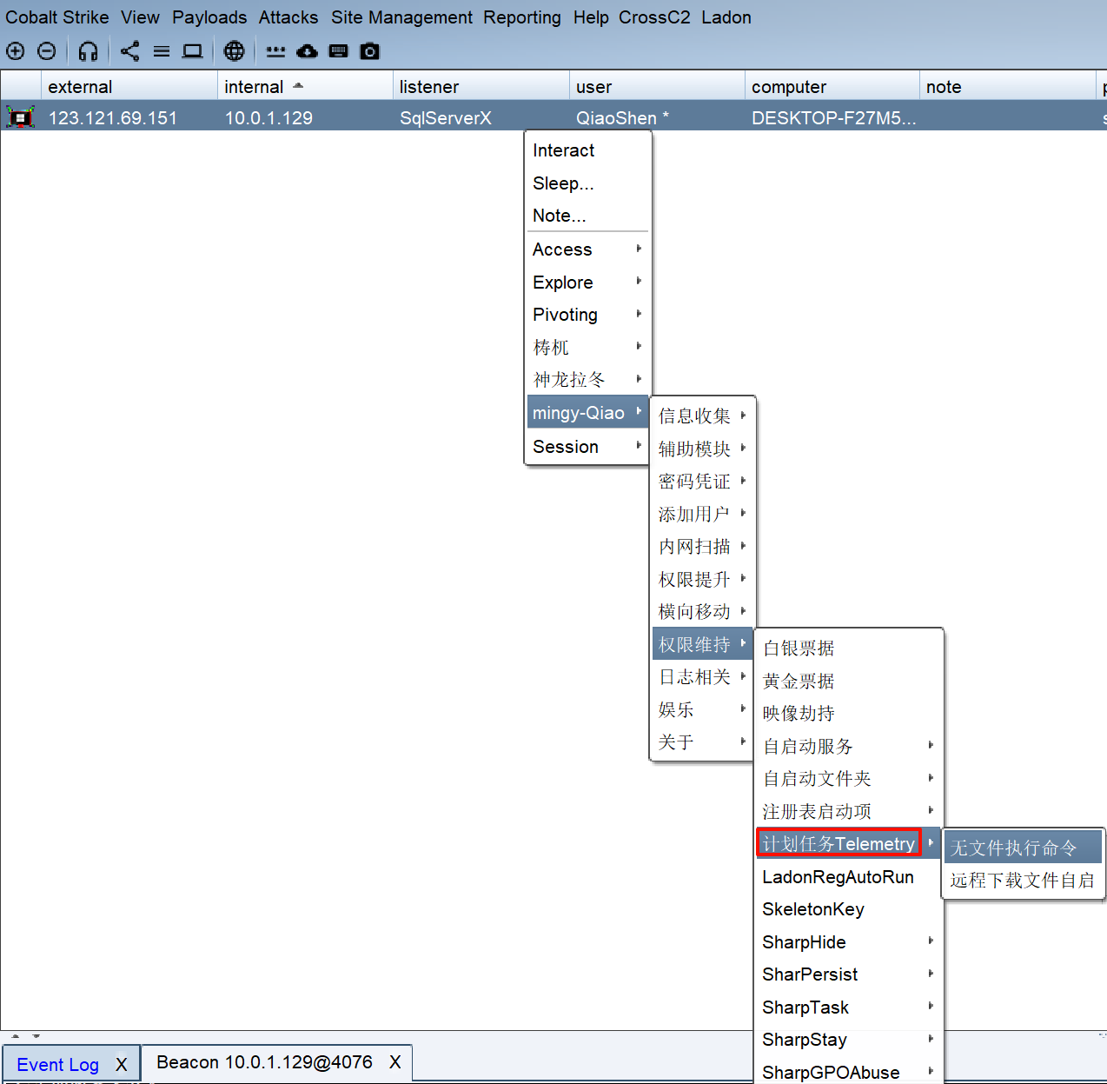Show the pivot graph share icon

click(129, 51)
